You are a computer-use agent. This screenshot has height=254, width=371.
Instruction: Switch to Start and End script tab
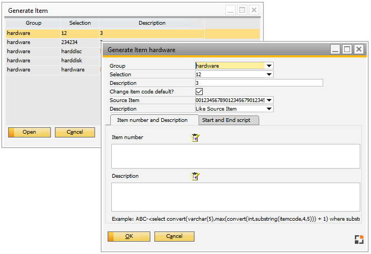coord(229,120)
